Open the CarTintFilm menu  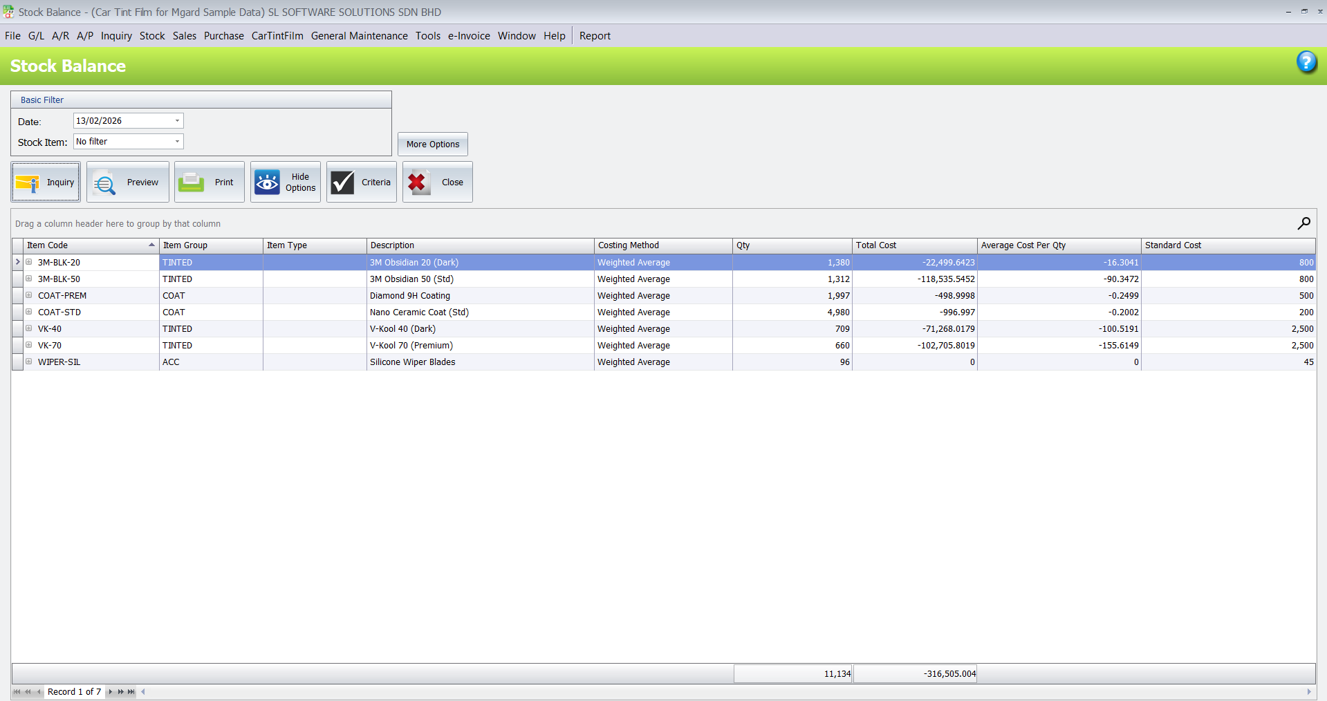pyautogui.click(x=277, y=36)
